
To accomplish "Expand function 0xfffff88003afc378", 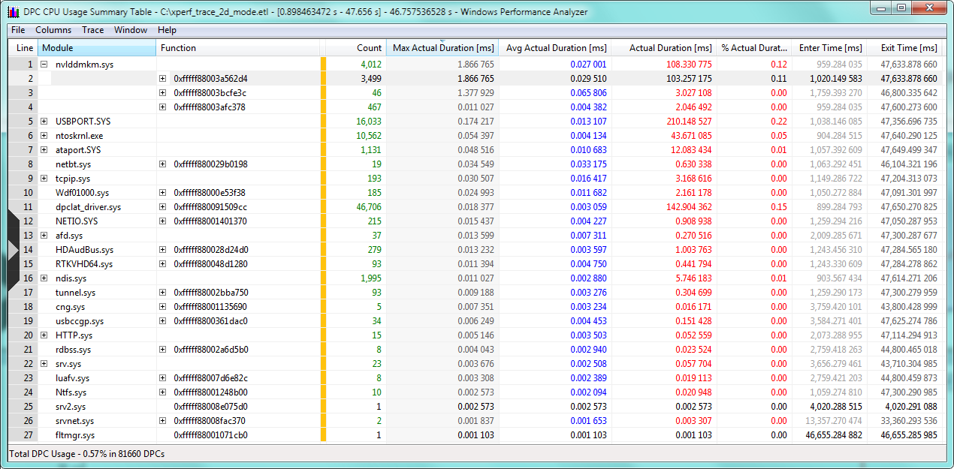I will (162, 107).
